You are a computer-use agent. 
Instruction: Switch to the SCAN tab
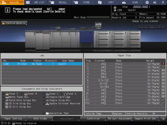point(132,2)
